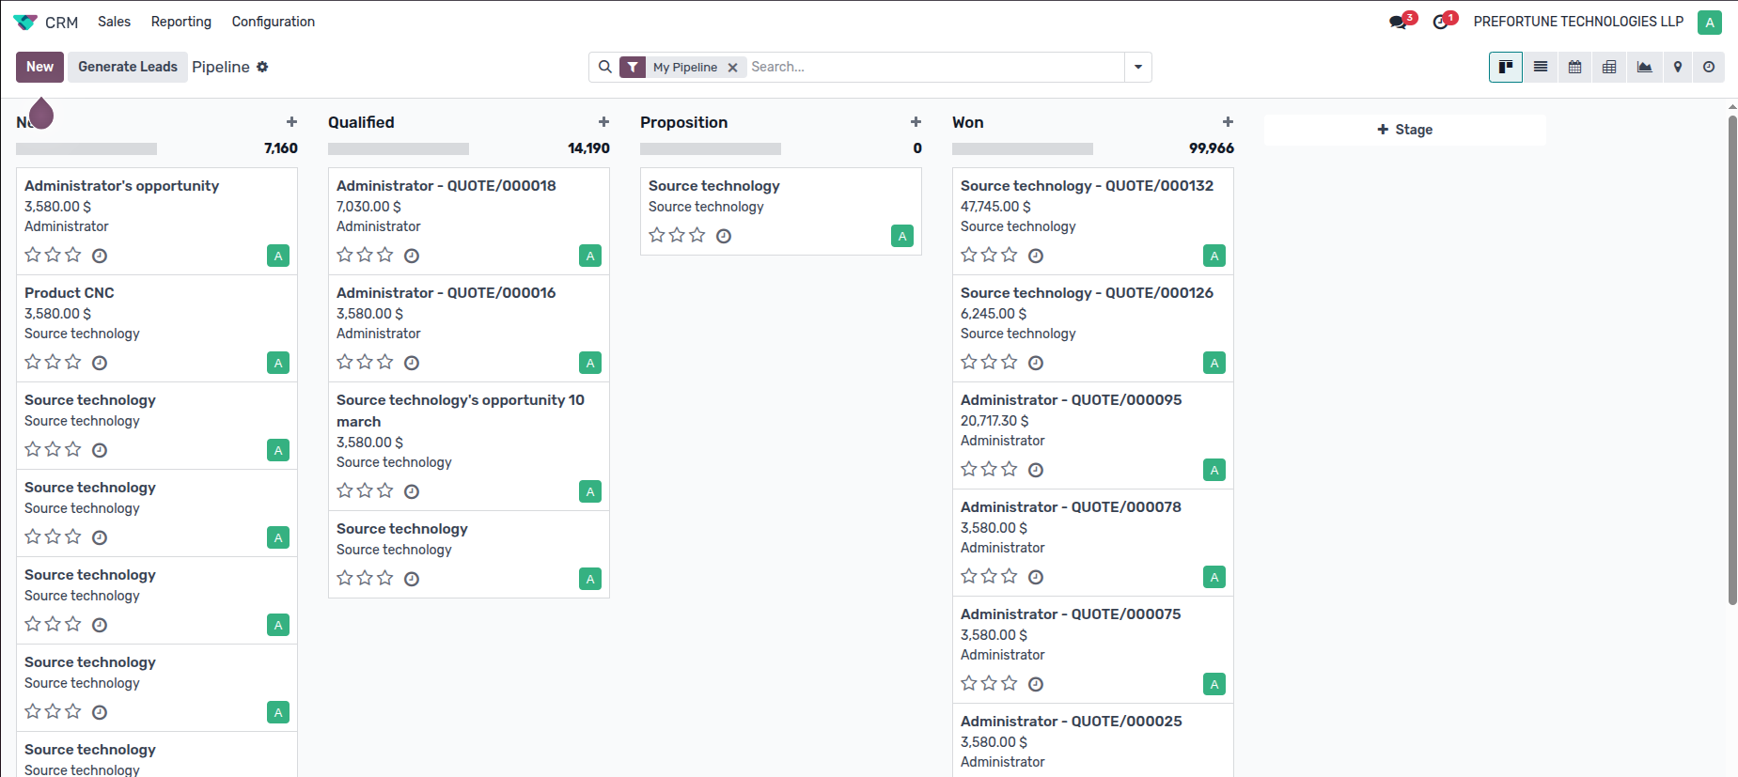Set third star on QUOTE/000095 card

[x=1010, y=469]
